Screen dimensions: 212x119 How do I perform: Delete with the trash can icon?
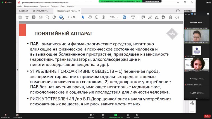(170, 17)
